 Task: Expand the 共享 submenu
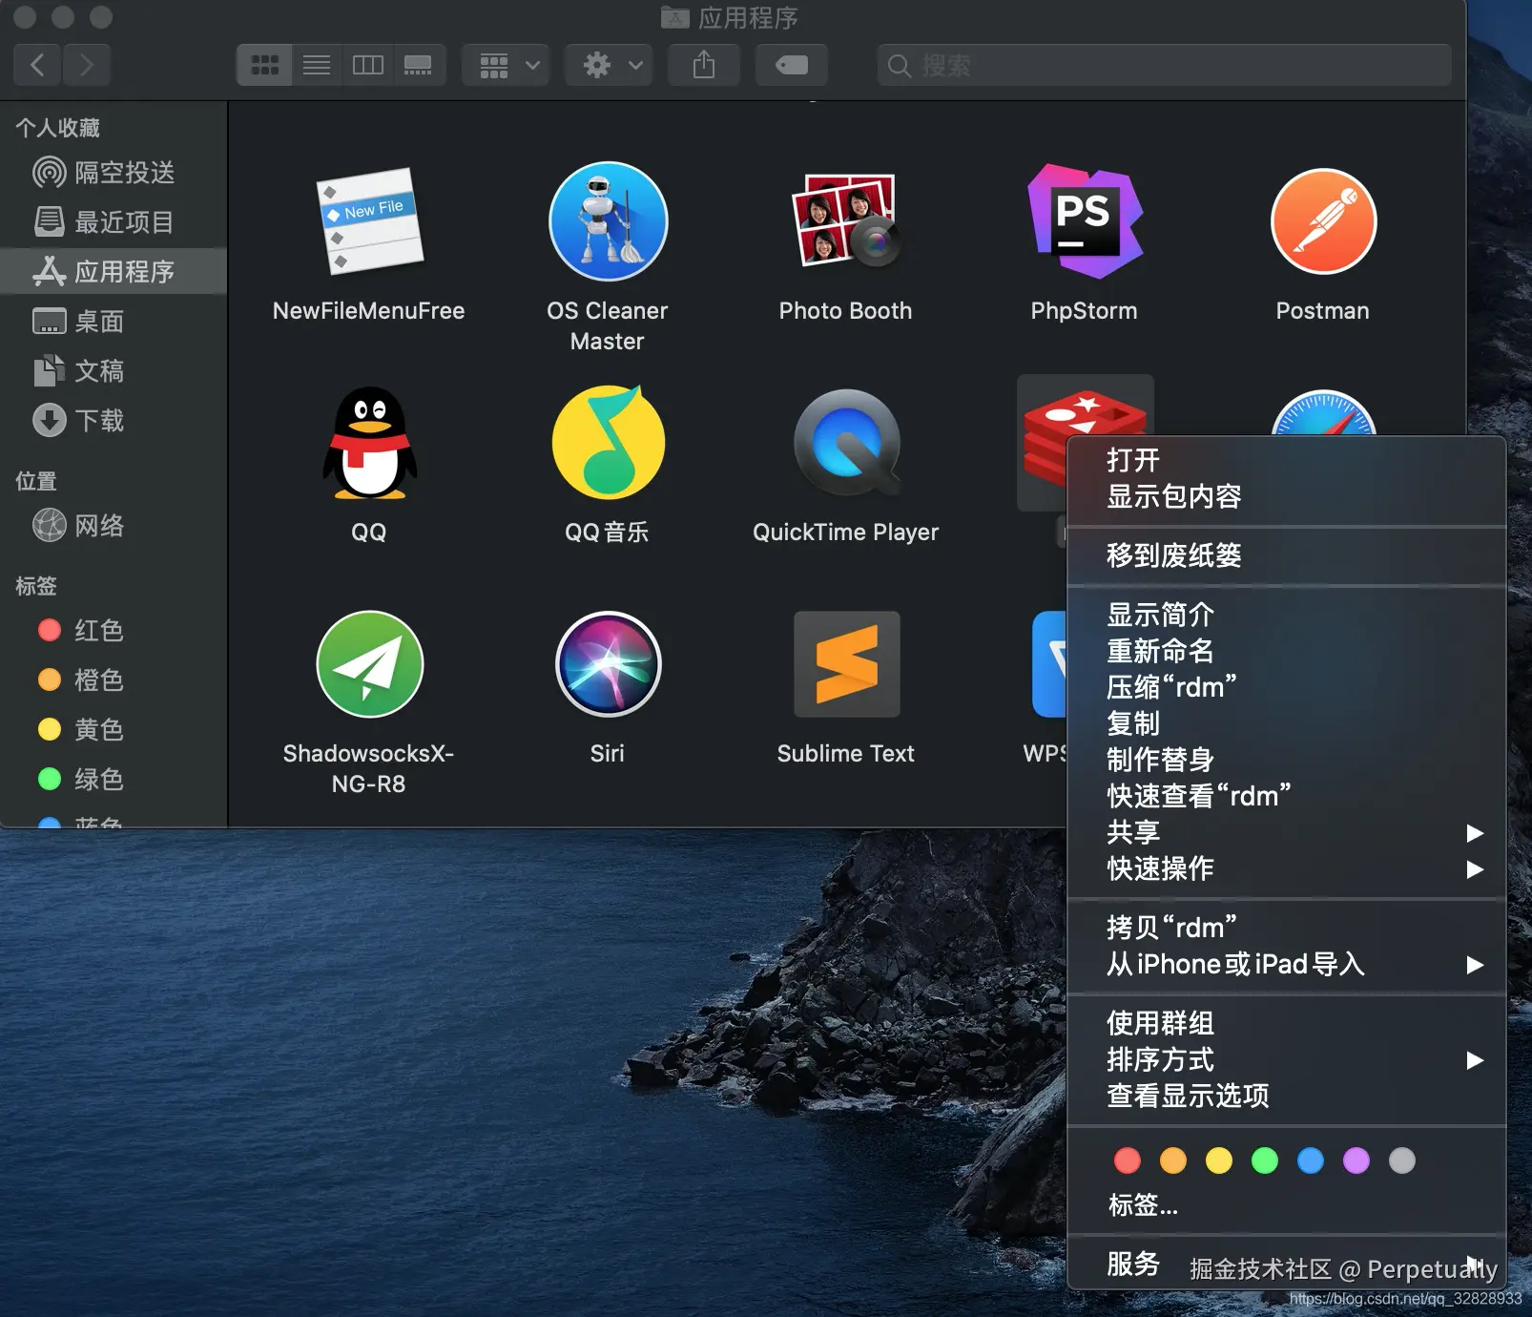click(x=1286, y=832)
